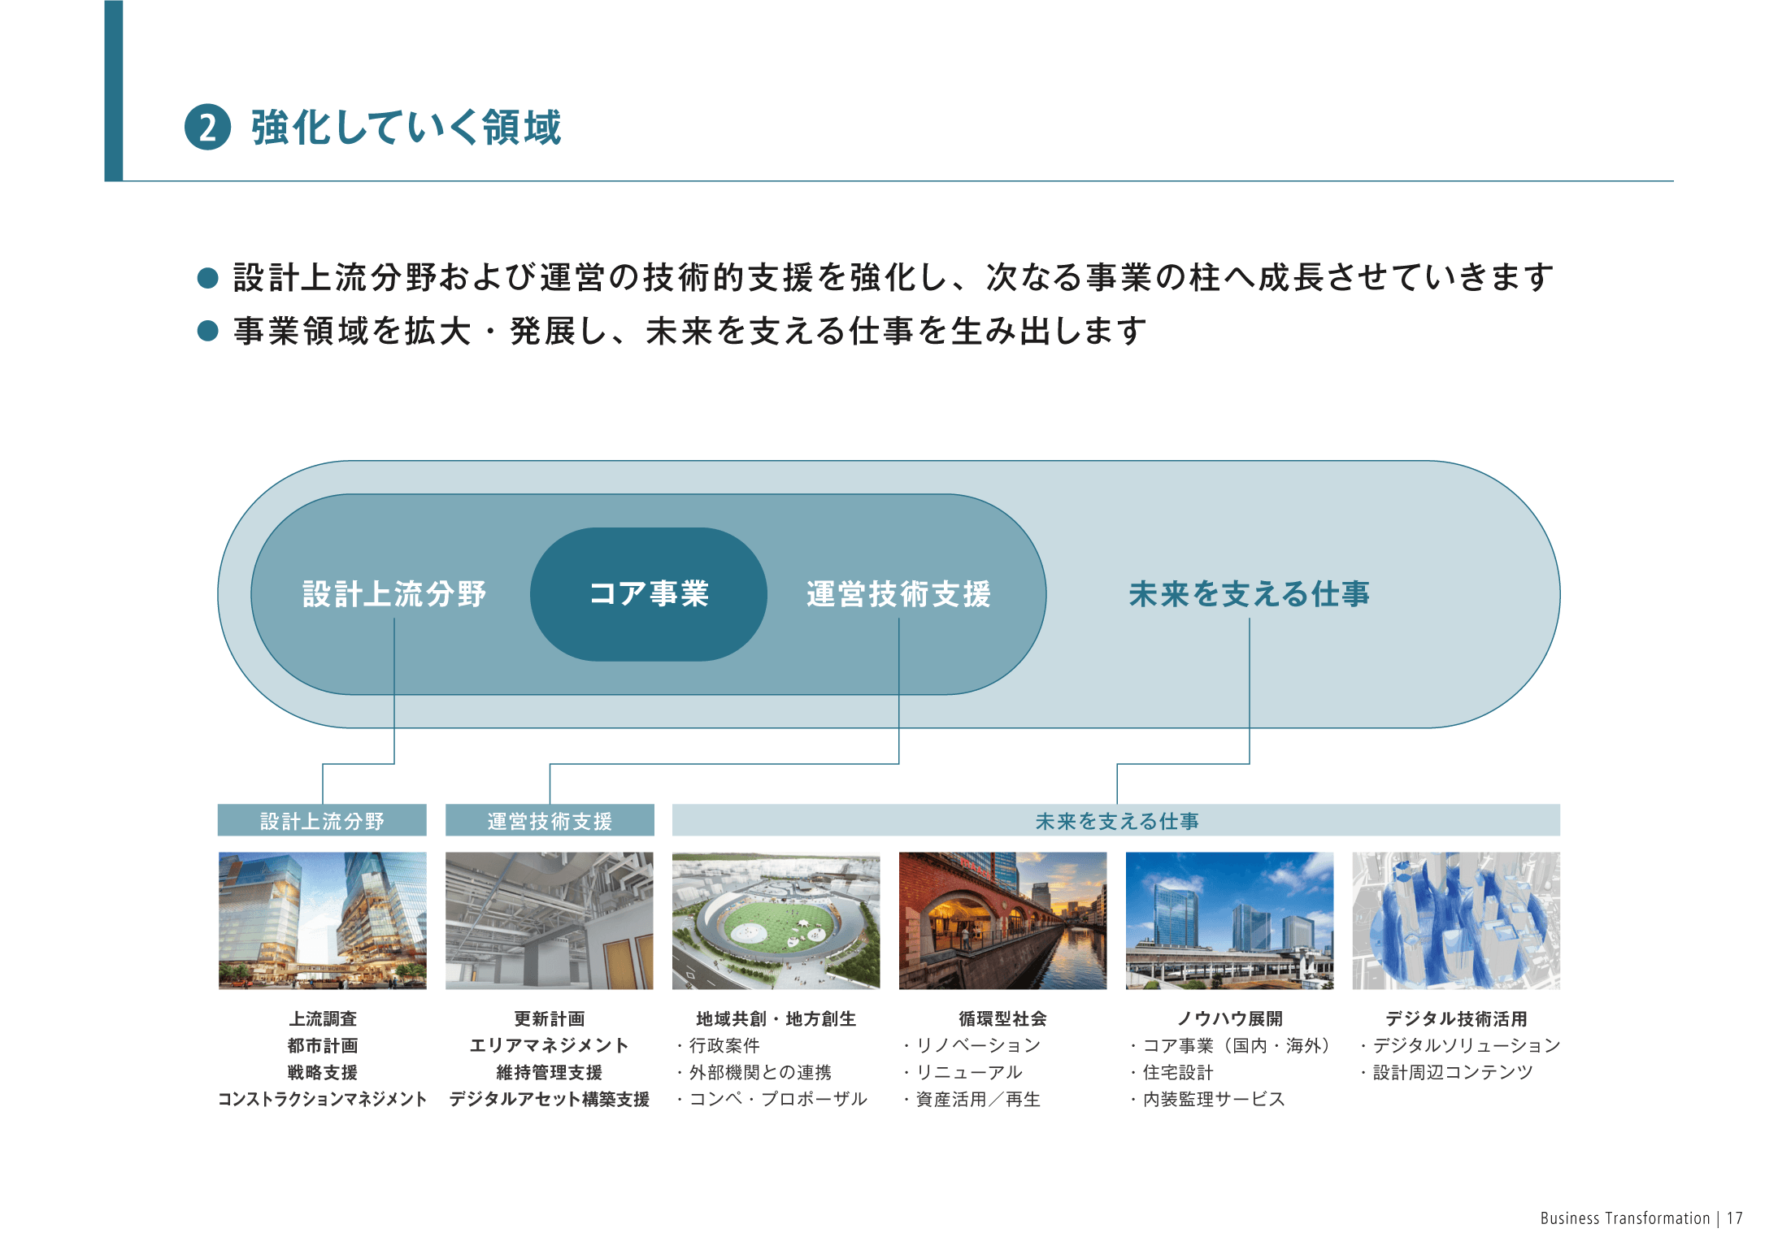Click the numbered circle 2 icon
The image size is (1778, 1259).
click(207, 128)
